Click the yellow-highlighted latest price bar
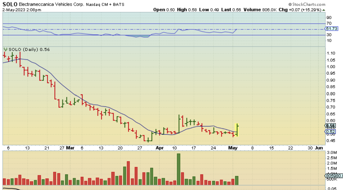Viewport: 343px width, 190px height. pyautogui.click(x=237, y=130)
